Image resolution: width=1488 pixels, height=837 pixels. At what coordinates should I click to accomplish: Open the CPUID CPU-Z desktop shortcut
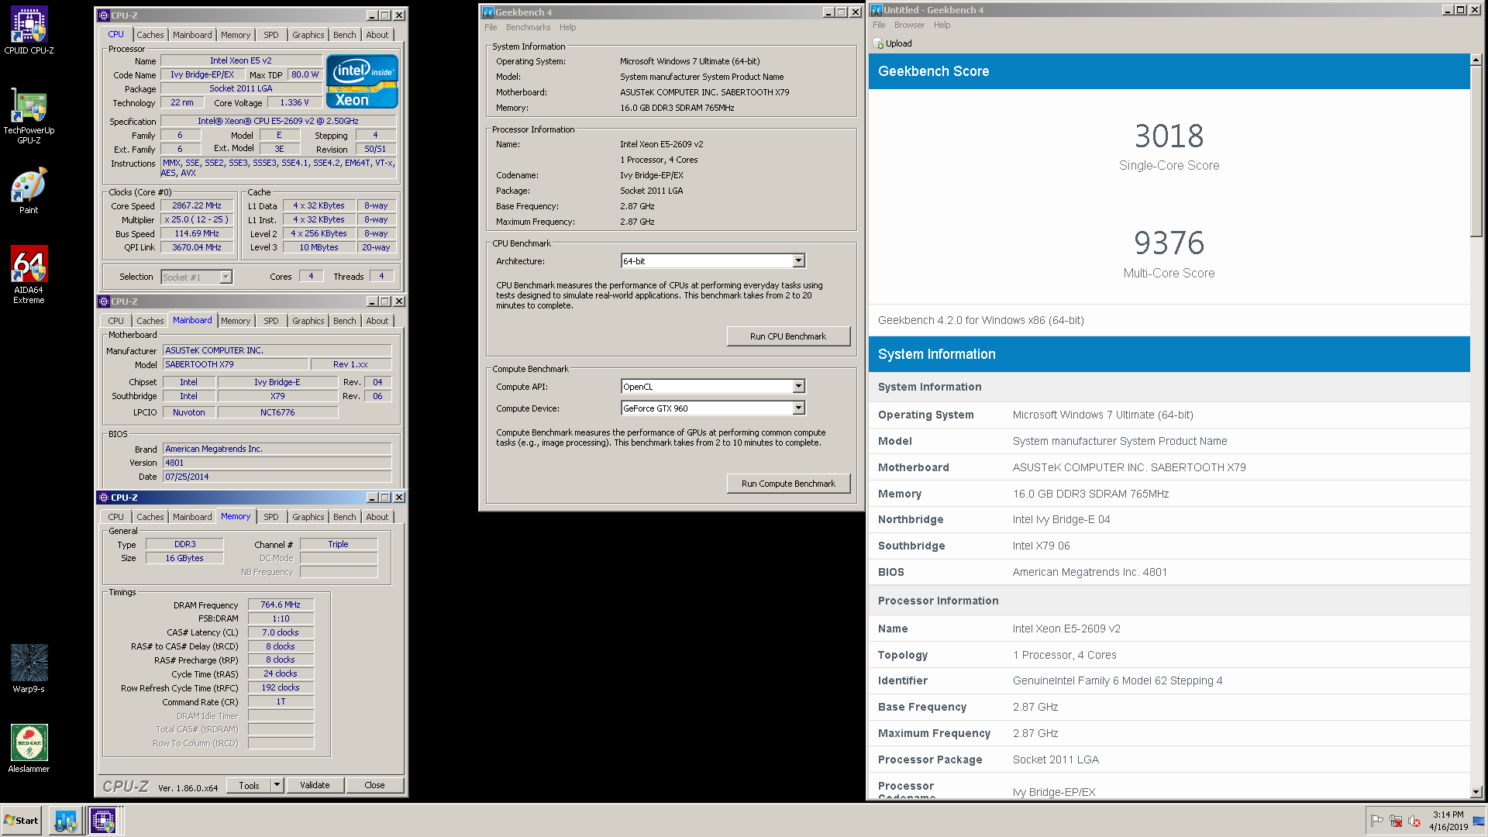29,31
